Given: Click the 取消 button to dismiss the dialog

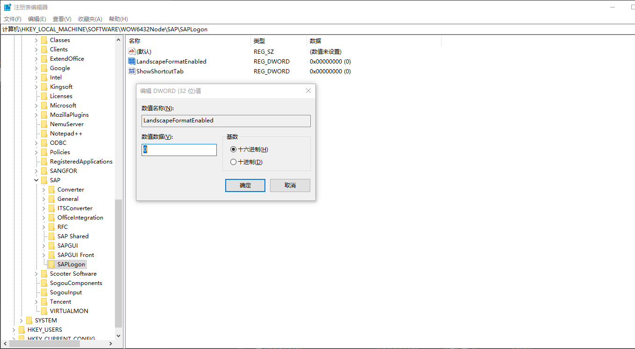Looking at the screenshot, I should coord(290,185).
